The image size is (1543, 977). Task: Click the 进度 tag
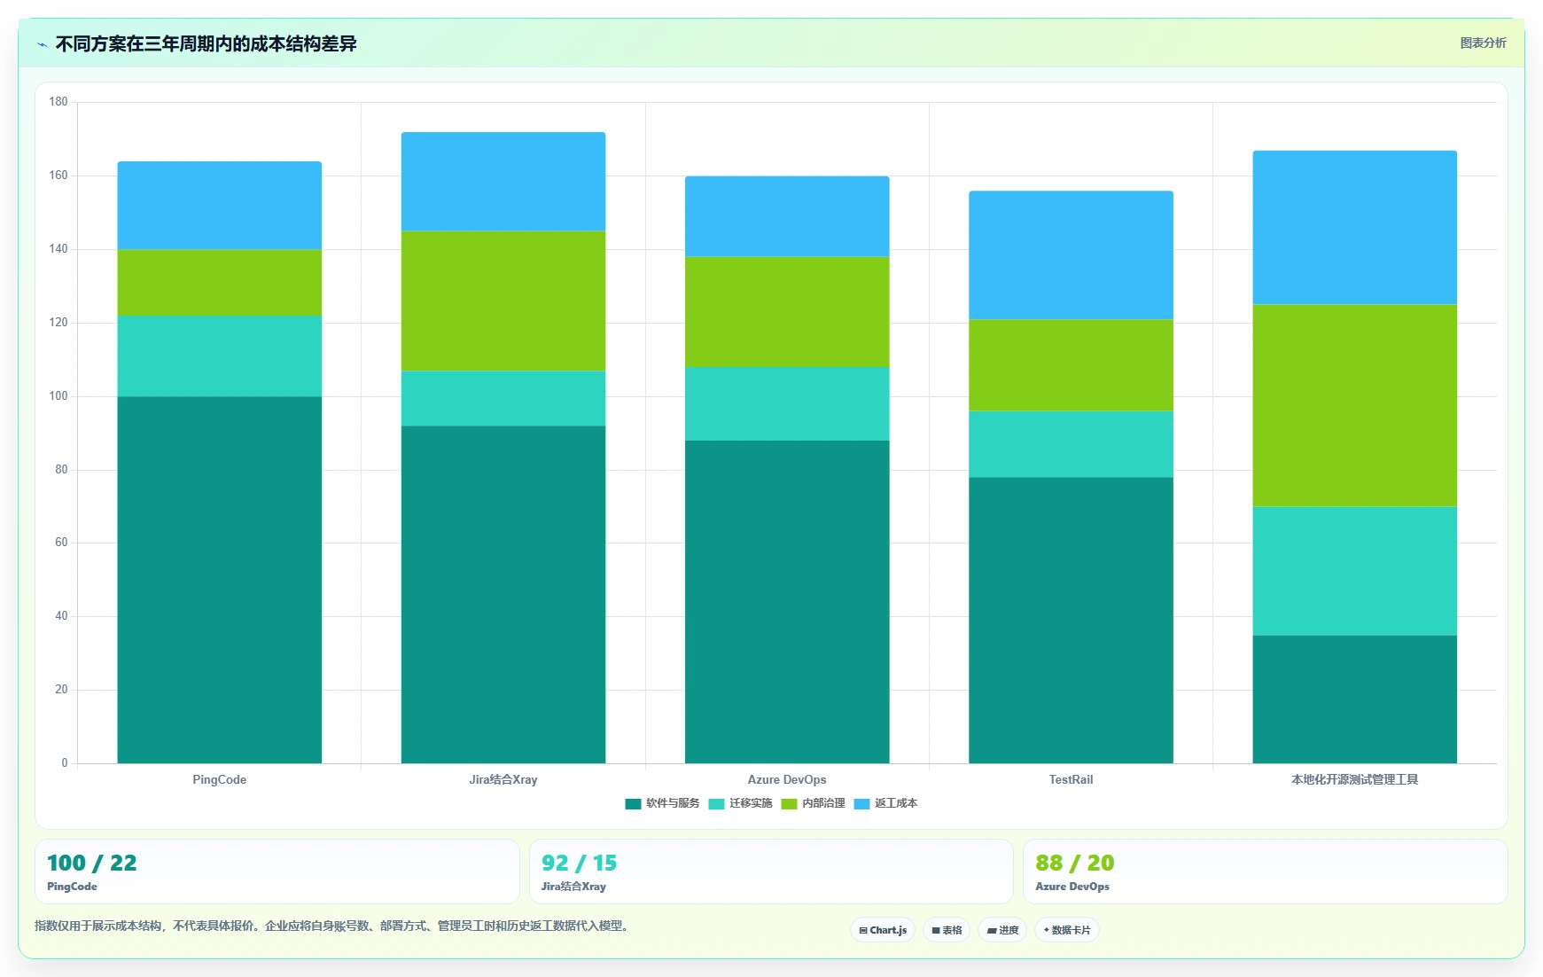(x=1002, y=930)
